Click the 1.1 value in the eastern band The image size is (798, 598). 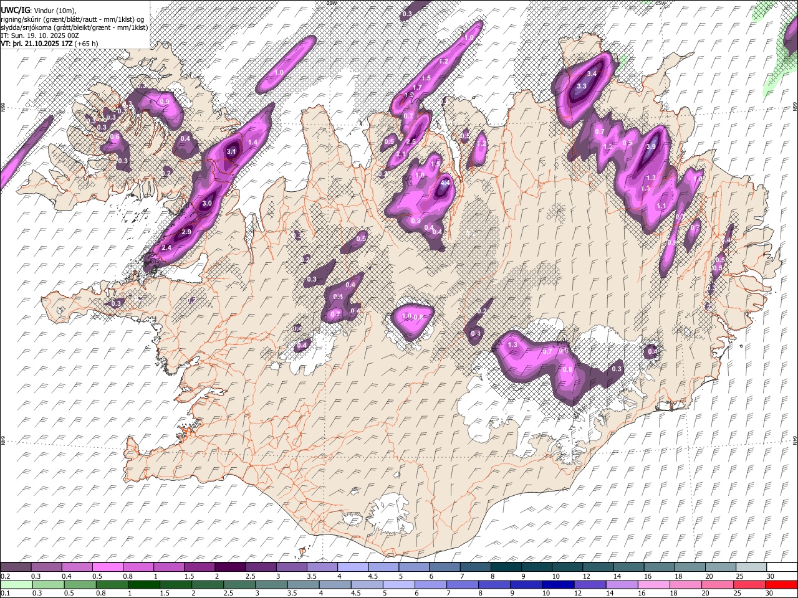pos(662,206)
